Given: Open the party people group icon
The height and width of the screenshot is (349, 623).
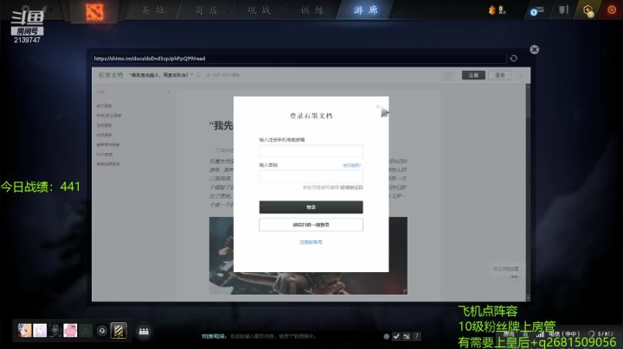Looking at the screenshot, I should tap(144, 331).
